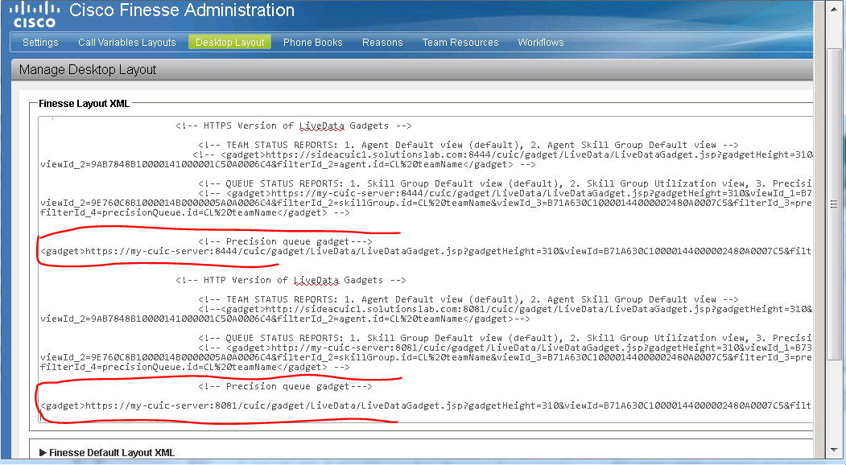Viewport: 846px width, 465px height.
Task: Open the Workflows tab
Action: (541, 42)
